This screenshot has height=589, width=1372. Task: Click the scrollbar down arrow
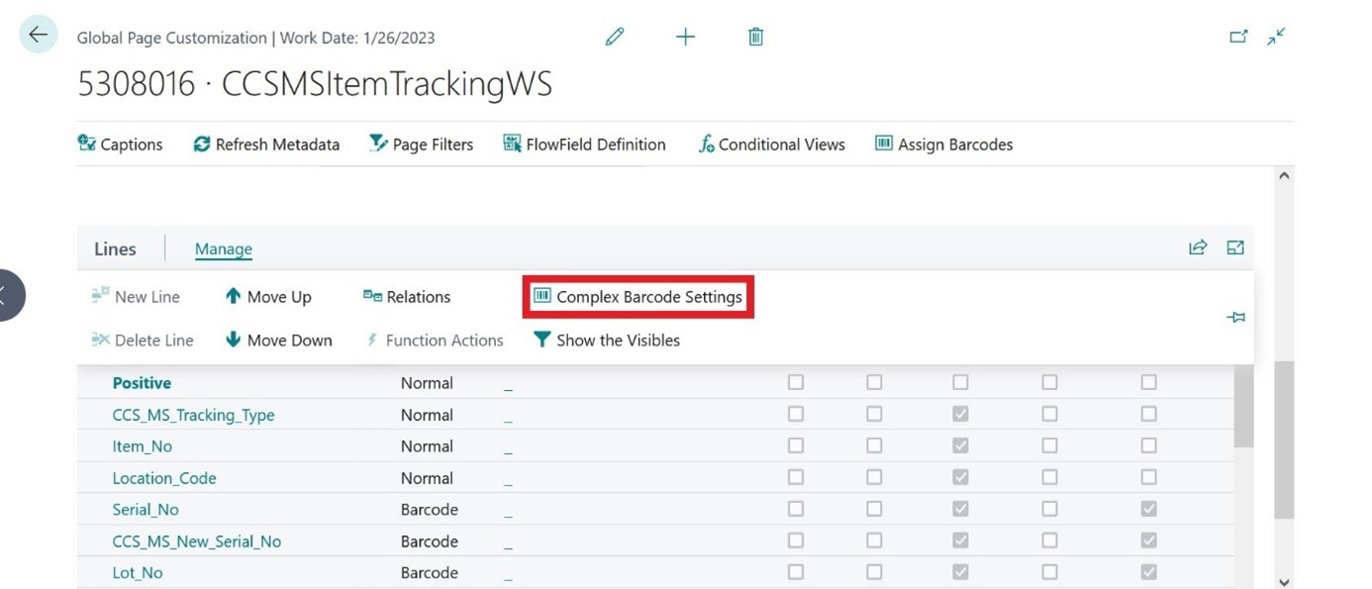(1283, 581)
